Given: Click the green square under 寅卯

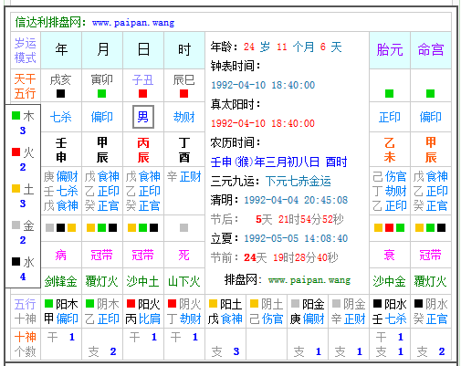Looking at the screenshot, I should (101, 93).
